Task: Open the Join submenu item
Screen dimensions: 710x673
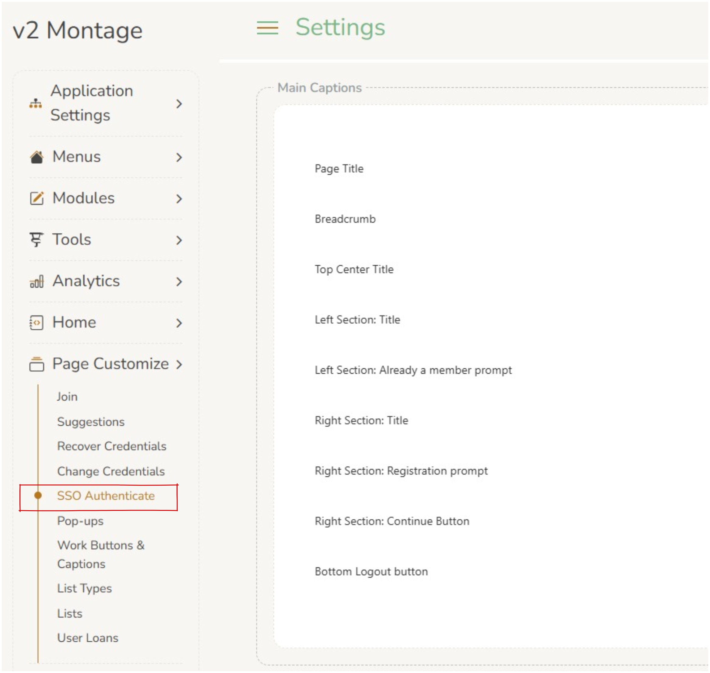Action: point(67,397)
